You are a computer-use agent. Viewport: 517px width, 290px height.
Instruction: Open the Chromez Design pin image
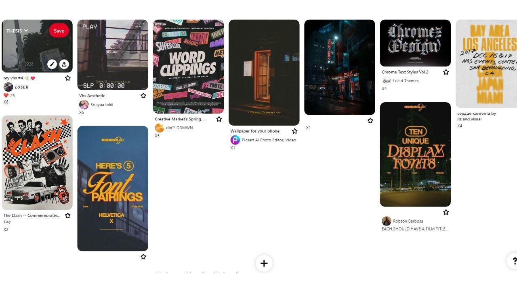click(x=415, y=43)
